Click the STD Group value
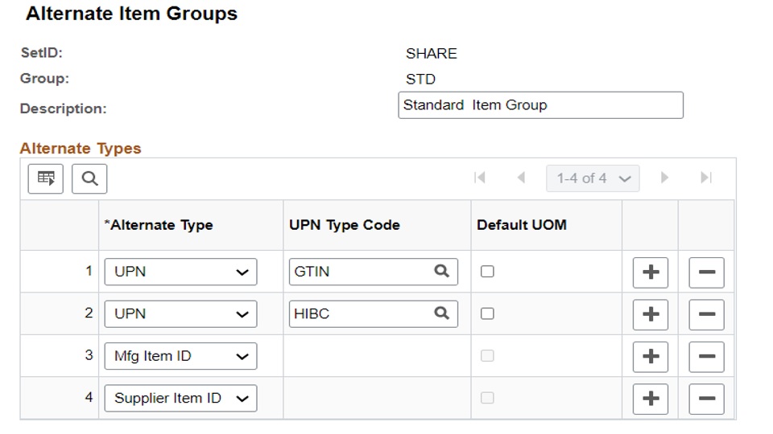The image size is (773, 434). click(420, 79)
